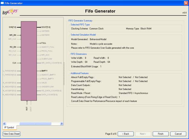Click the Write Width label
The height and width of the screenshot is (139, 189).
click(x=77, y=58)
